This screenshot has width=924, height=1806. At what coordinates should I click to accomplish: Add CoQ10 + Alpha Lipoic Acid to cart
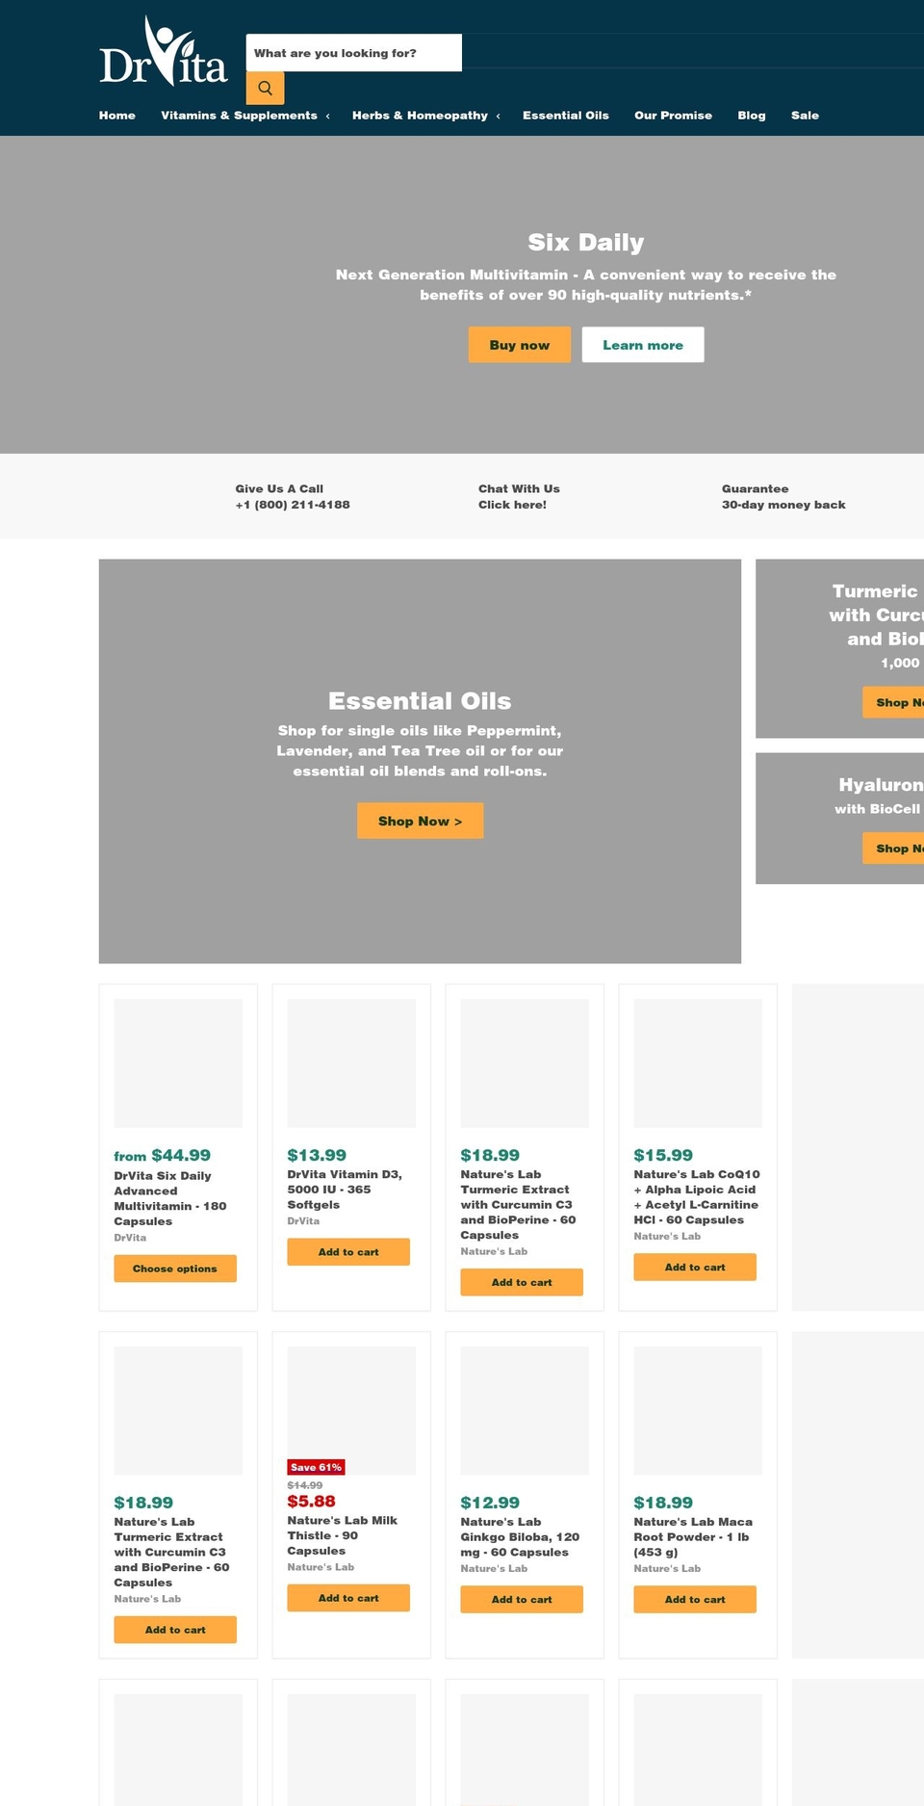695,1268
